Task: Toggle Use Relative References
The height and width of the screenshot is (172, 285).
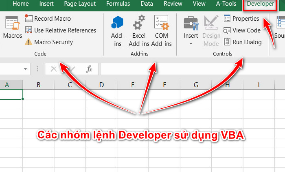Action: point(61,30)
